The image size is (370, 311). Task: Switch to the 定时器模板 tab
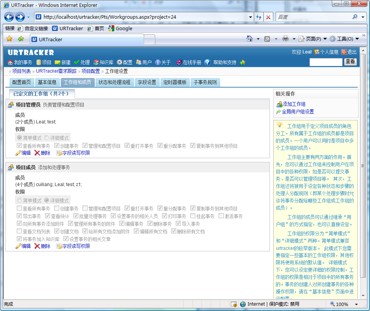tap(175, 82)
